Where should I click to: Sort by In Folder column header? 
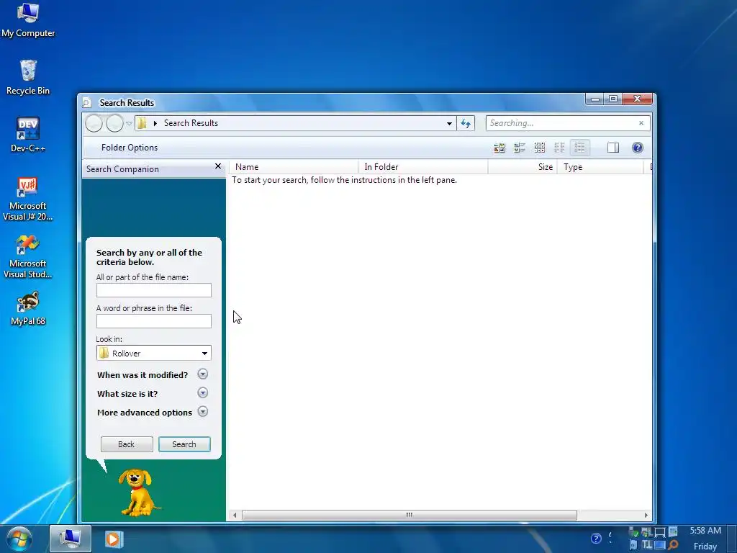click(x=423, y=167)
